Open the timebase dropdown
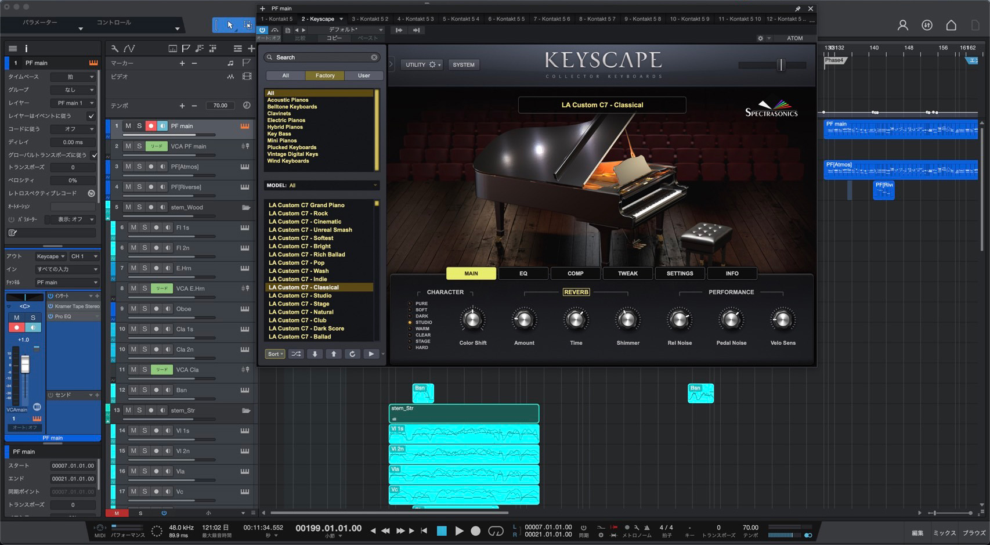The width and height of the screenshot is (990, 545). pyautogui.click(x=73, y=77)
